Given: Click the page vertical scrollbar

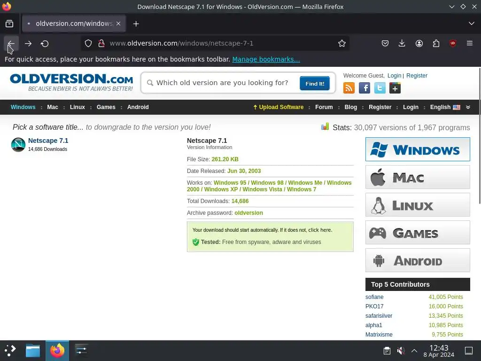Looking at the screenshot, I should click(x=479, y=135).
